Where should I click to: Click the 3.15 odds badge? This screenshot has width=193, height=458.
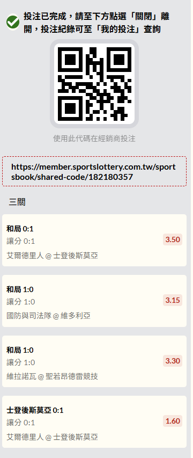pos(173,300)
